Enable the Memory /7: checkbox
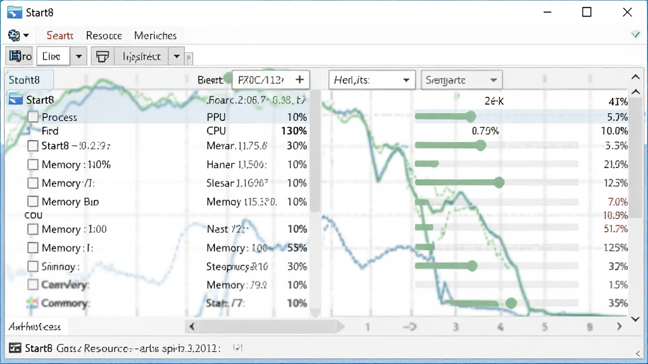 (33, 183)
